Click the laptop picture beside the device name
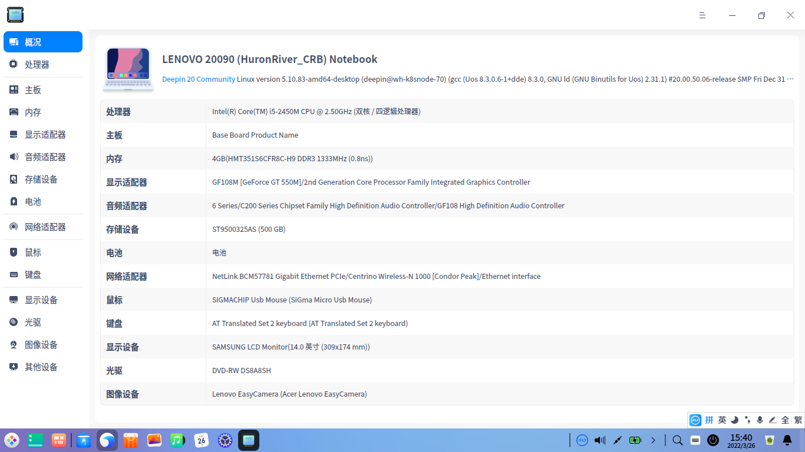The height and width of the screenshot is (452, 805). tap(128, 69)
